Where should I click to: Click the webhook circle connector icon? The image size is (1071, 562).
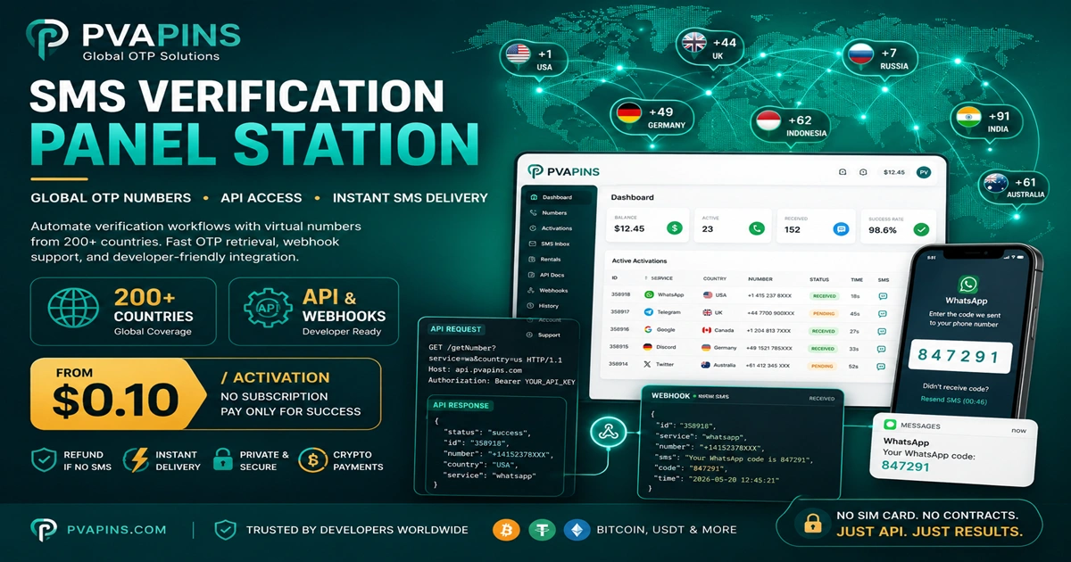coord(610,434)
